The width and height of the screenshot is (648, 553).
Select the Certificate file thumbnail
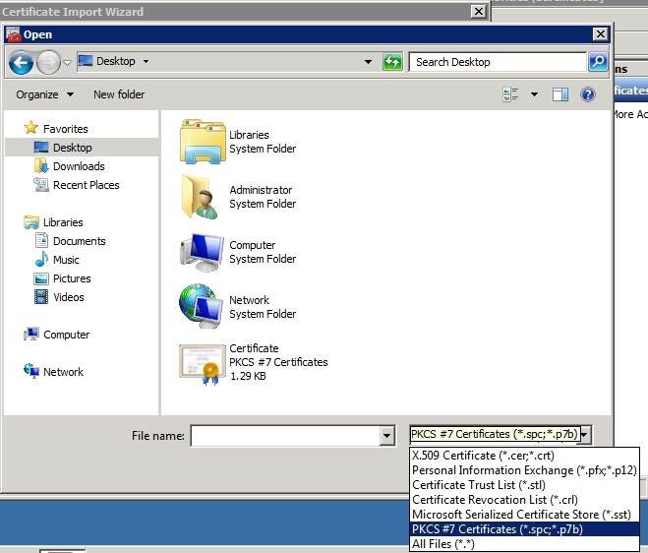[x=203, y=364]
